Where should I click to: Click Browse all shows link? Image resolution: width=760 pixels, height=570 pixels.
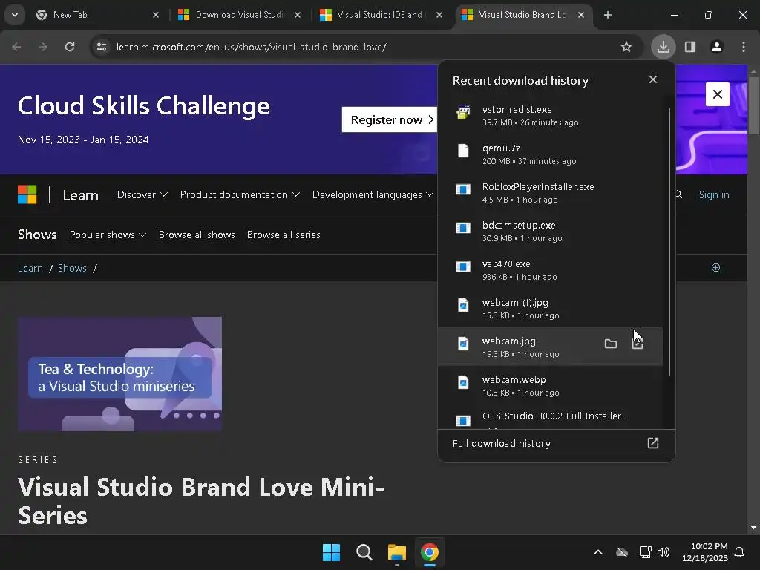point(197,235)
